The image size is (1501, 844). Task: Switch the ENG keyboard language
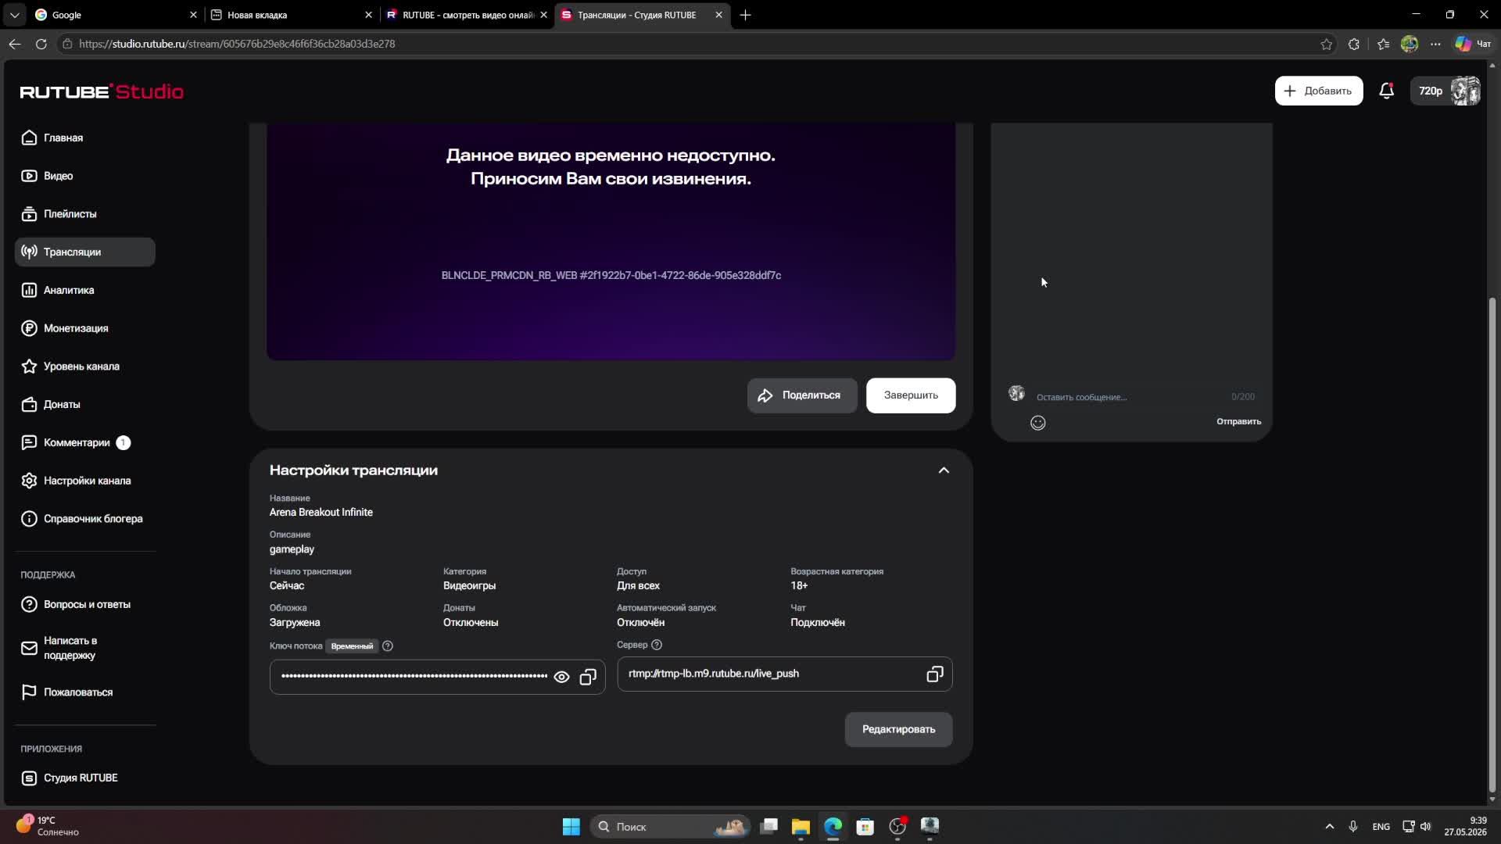pyautogui.click(x=1381, y=827)
